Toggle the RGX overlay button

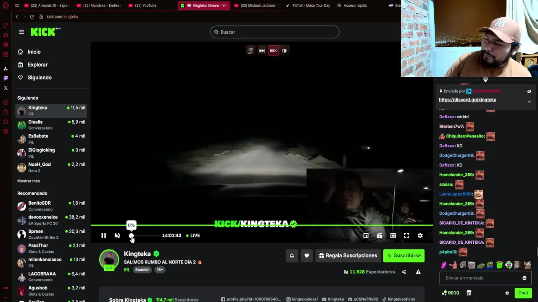[x=273, y=51]
